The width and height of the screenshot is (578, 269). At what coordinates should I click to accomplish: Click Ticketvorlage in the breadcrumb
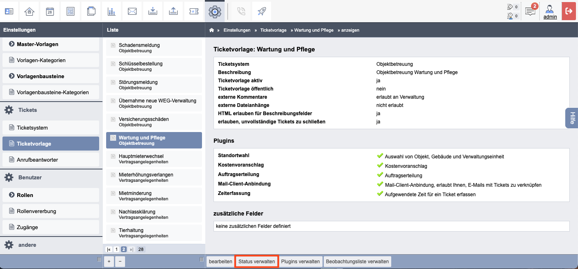coord(274,30)
